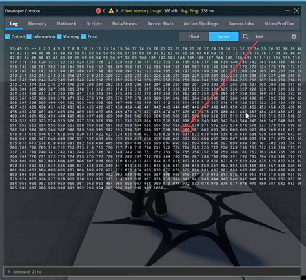Open the Memory tab
This screenshot has height=280, width=306.
click(37, 24)
